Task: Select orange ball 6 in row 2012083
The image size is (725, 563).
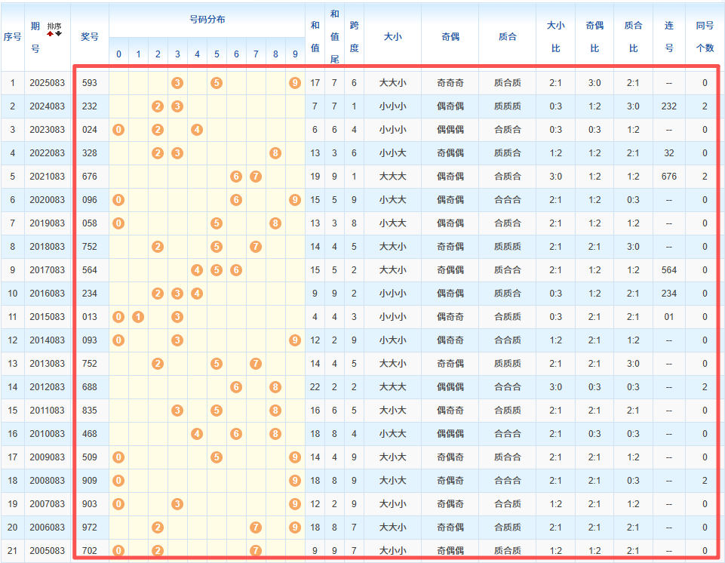Action: (236, 386)
